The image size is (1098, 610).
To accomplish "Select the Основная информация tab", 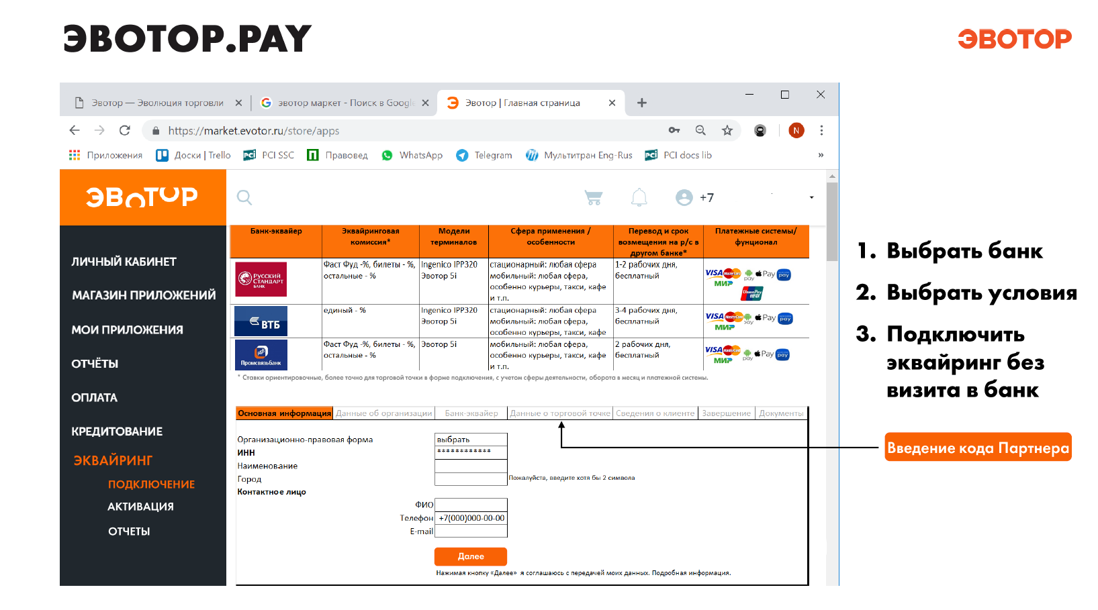I will coord(285,413).
